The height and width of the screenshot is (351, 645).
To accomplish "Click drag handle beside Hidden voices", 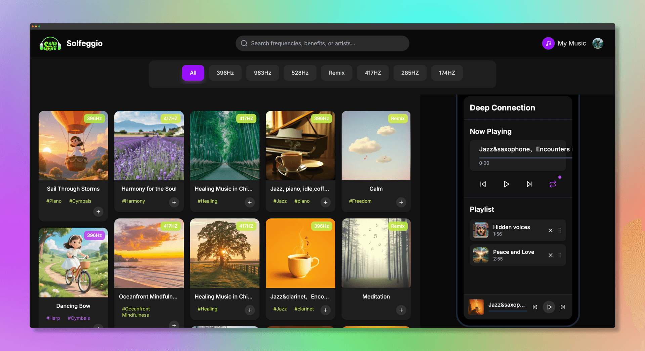I will click(x=560, y=230).
